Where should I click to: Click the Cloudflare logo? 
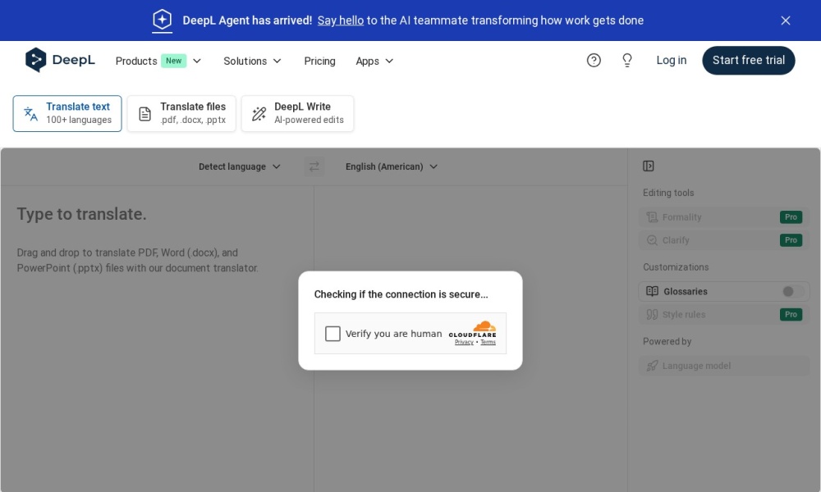pyautogui.click(x=473, y=329)
